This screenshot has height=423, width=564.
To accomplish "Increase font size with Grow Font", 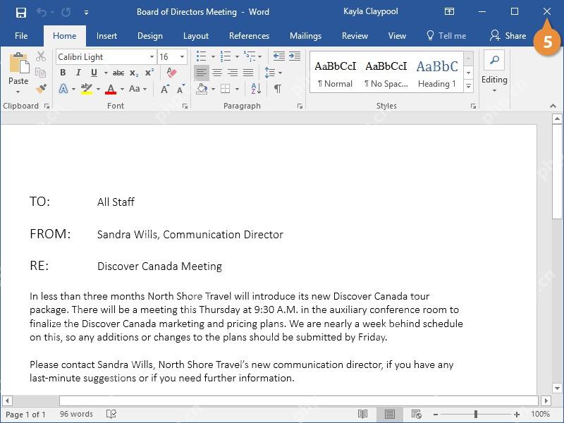I will [x=165, y=89].
